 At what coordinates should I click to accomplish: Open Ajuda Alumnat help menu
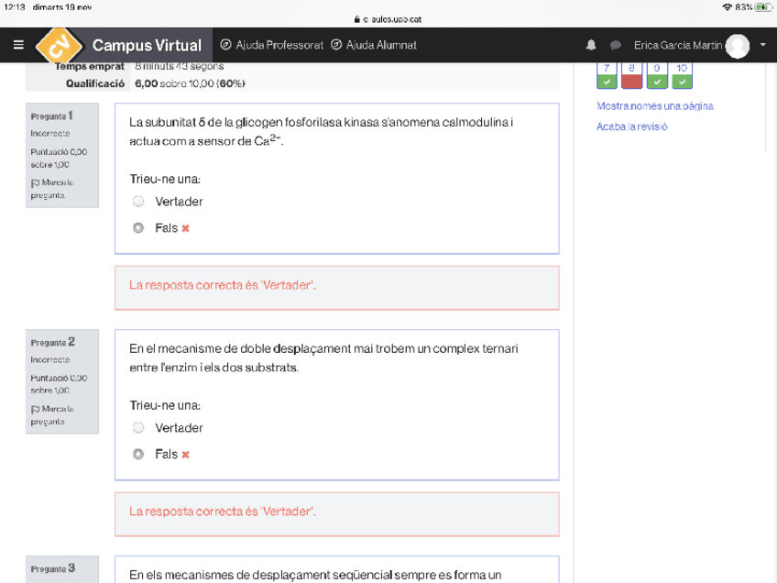(374, 45)
